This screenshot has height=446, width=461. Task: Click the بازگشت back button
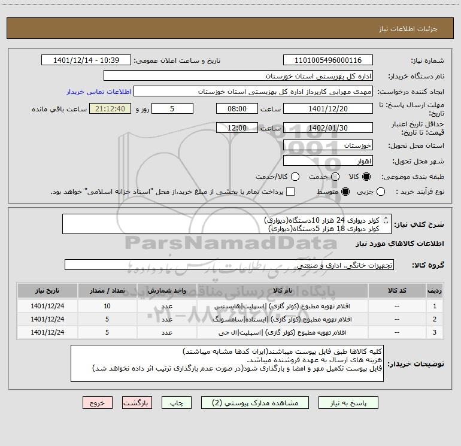[x=137, y=403]
